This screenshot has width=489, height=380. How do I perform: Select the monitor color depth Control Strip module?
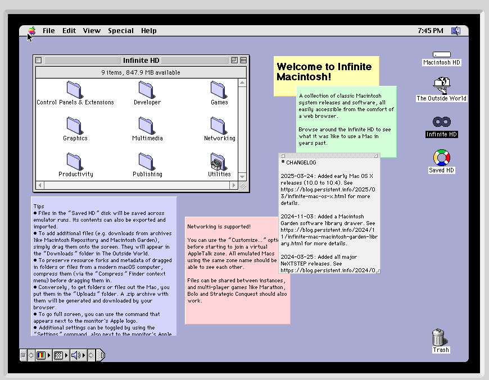click(40, 355)
